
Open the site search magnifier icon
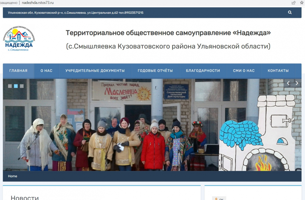click(290, 13)
